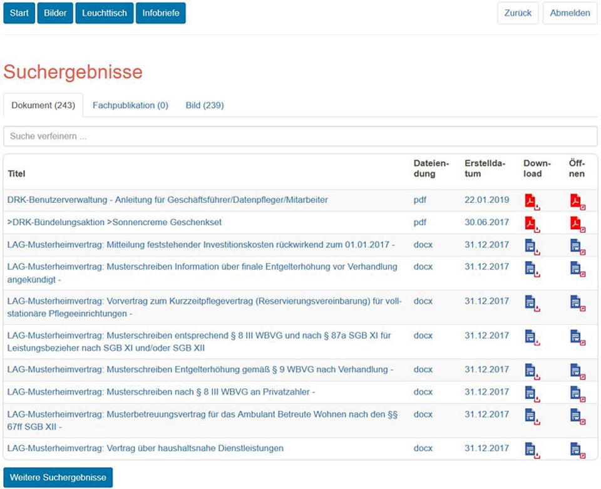Open the DRK-Bündelungsaktion Sonnencreme Geschenkset title link
The height and width of the screenshot is (489, 601).
(x=115, y=222)
